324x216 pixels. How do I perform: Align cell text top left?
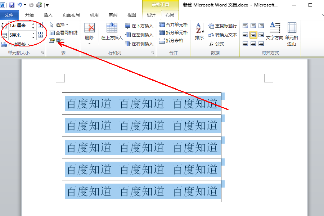tap(245, 26)
